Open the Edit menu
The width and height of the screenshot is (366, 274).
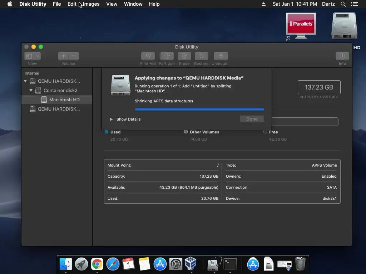pyautogui.click(x=72, y=4)
